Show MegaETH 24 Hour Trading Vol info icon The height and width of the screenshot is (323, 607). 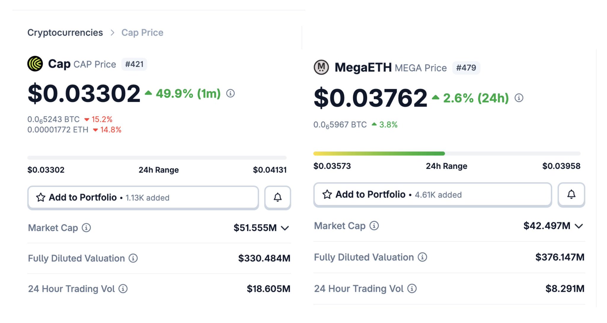[x=412, y=288]
